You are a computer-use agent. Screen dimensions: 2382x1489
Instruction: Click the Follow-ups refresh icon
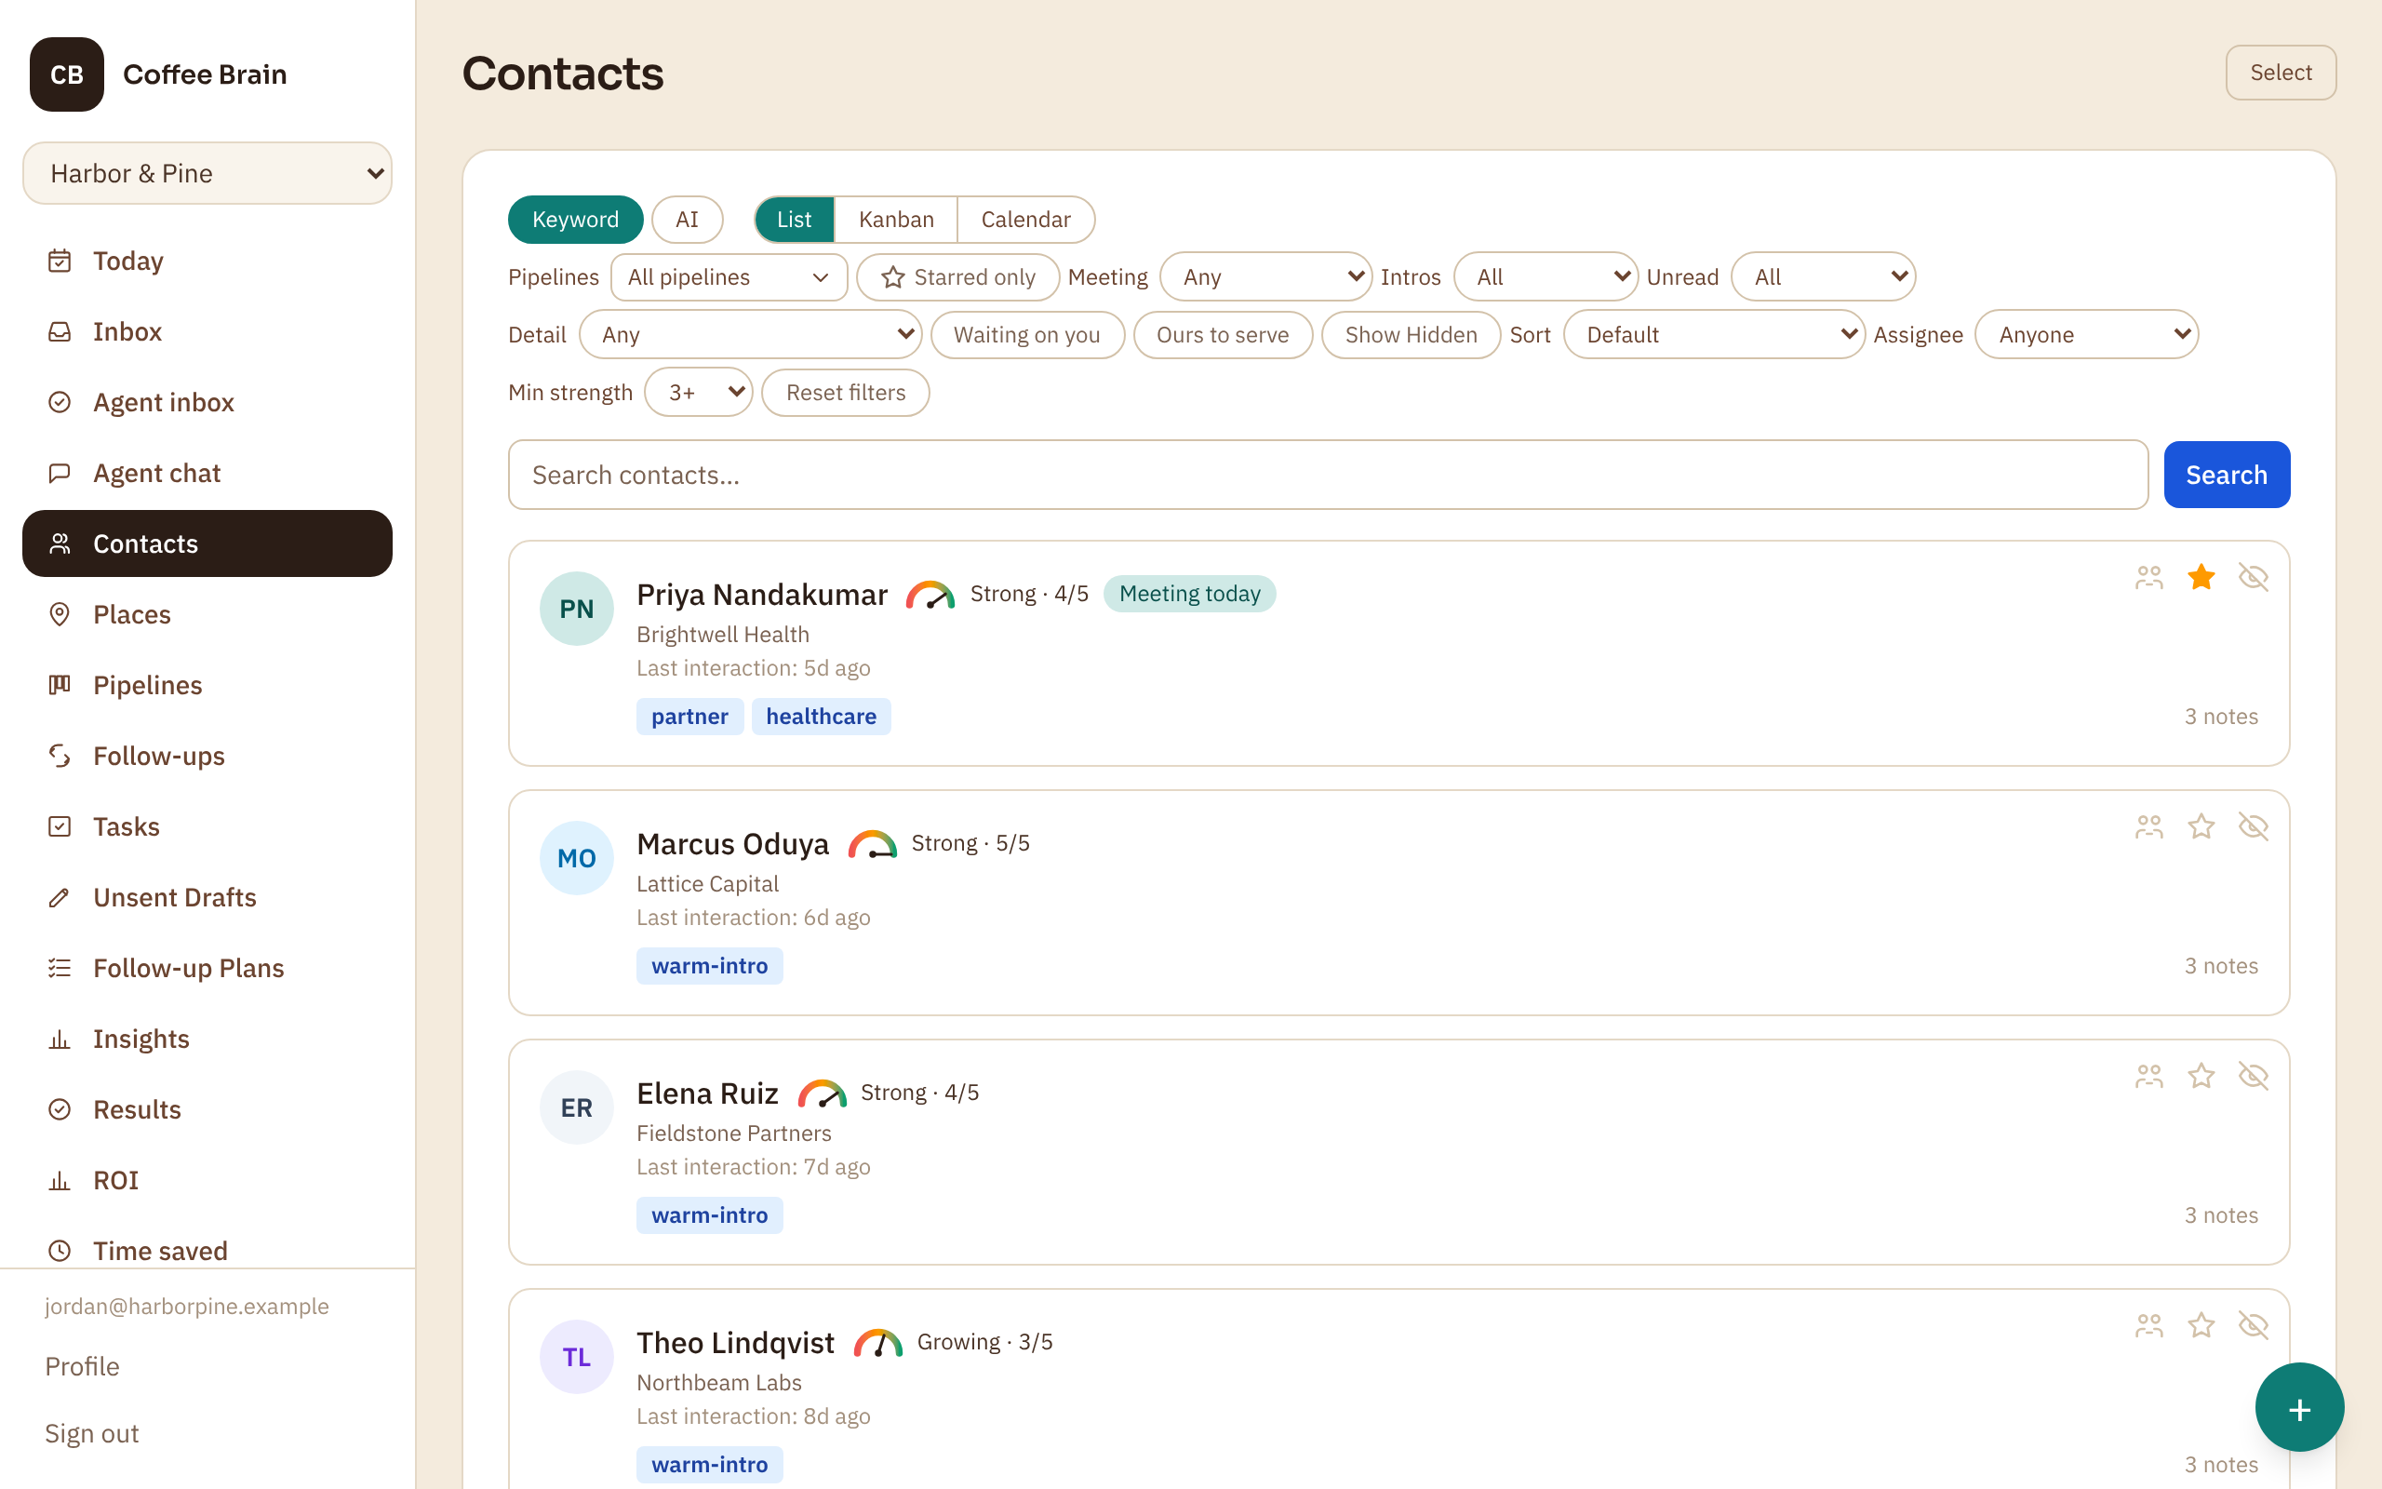coord(60,757)
